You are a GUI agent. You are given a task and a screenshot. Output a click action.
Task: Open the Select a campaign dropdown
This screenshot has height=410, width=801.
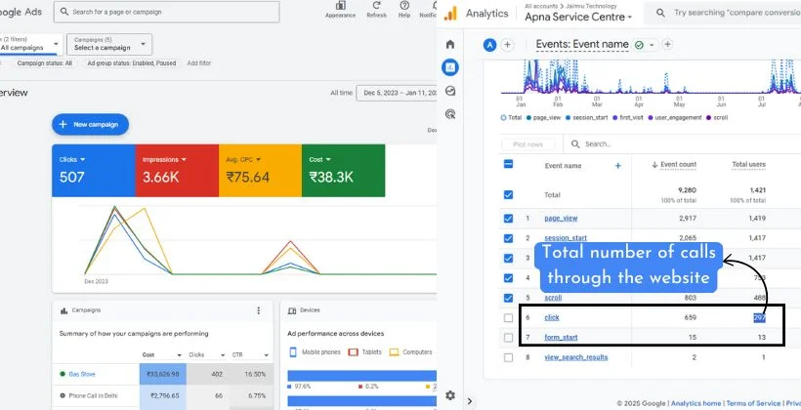(109, 44)
